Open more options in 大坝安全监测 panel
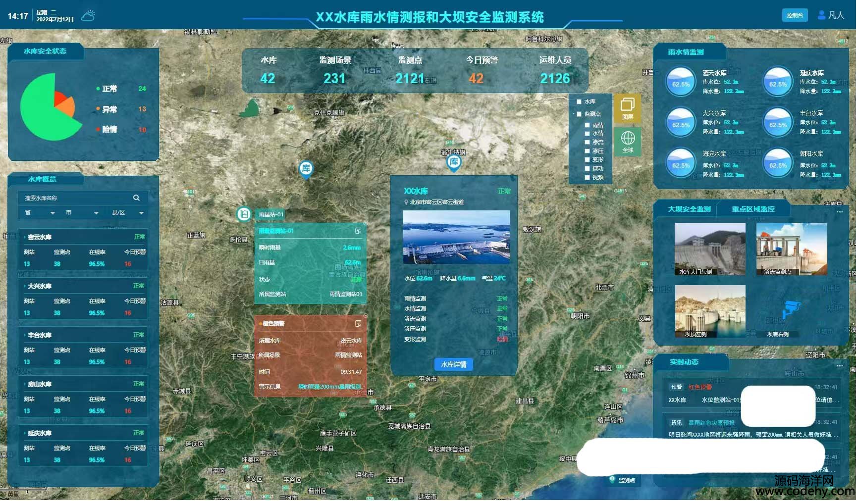 click(840, 212)
